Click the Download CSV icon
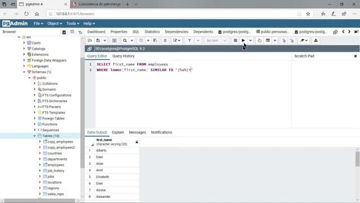 tap(316, 41)
